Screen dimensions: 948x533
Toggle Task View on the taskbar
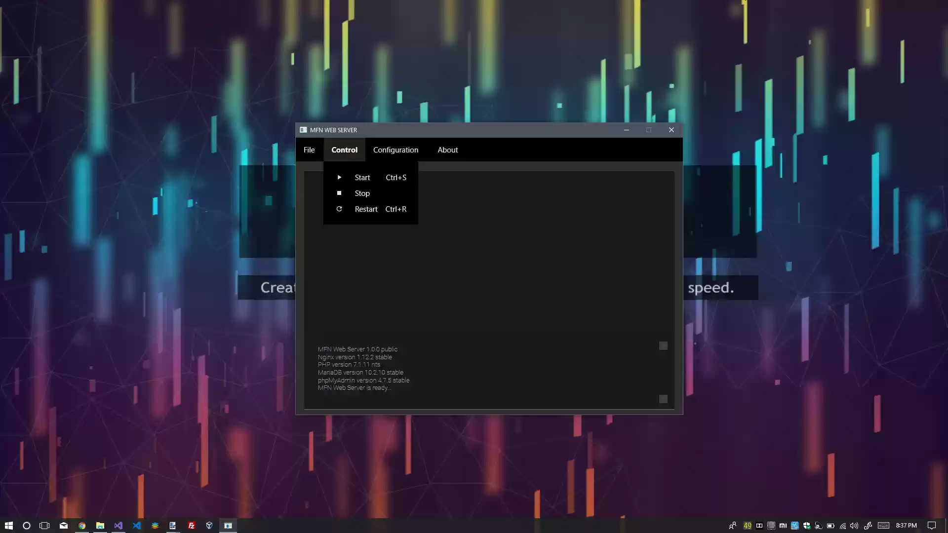(44, 525)
